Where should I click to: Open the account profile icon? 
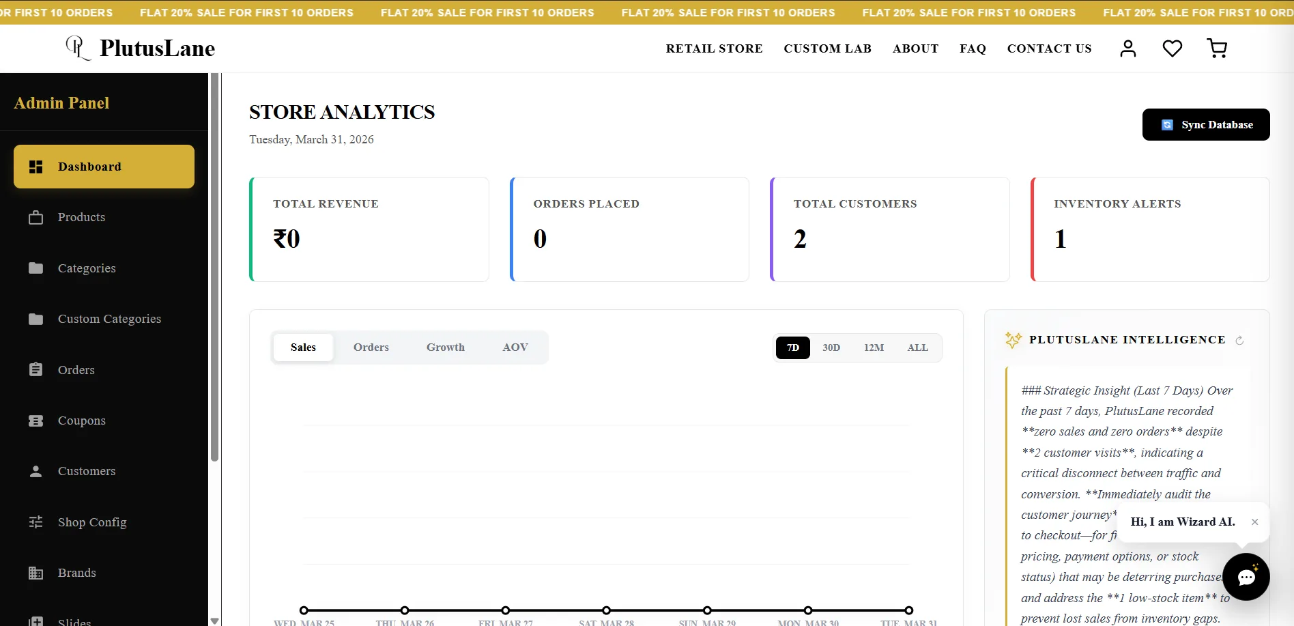(x=1127, y=48)
